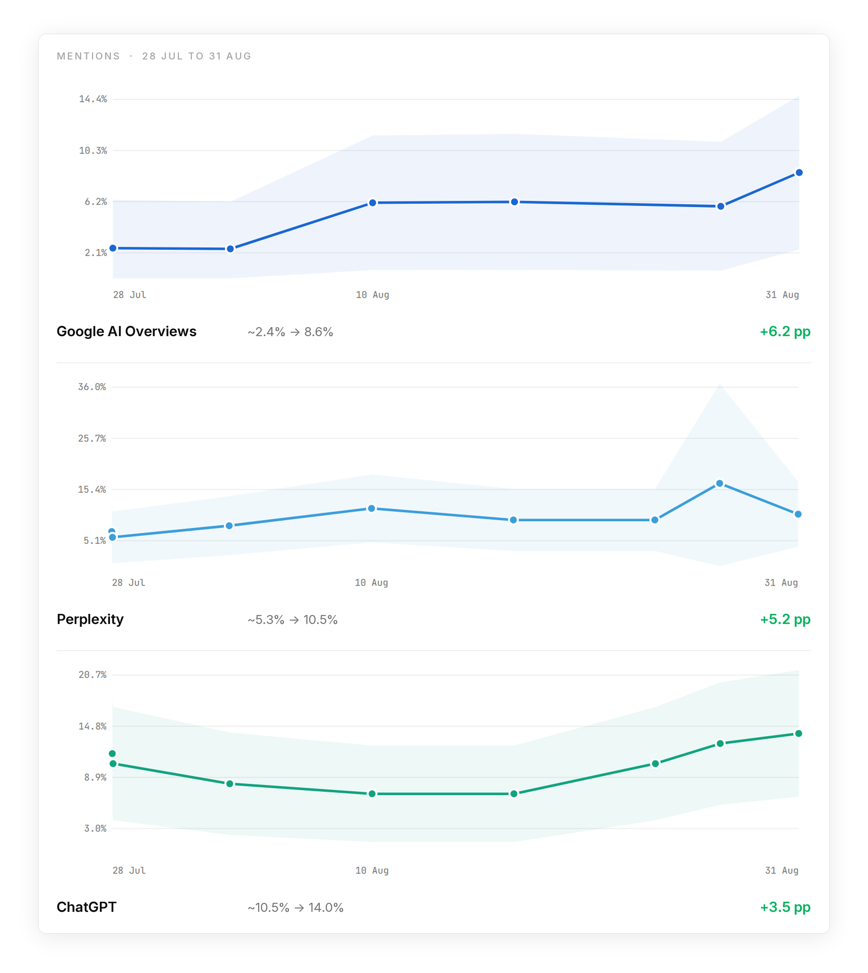868x973 pixels.
Task: Click Google AI Overviews 10 Aug data point
Action: click(373, 203)
